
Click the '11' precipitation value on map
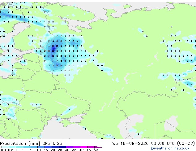(x=53, y=46)
